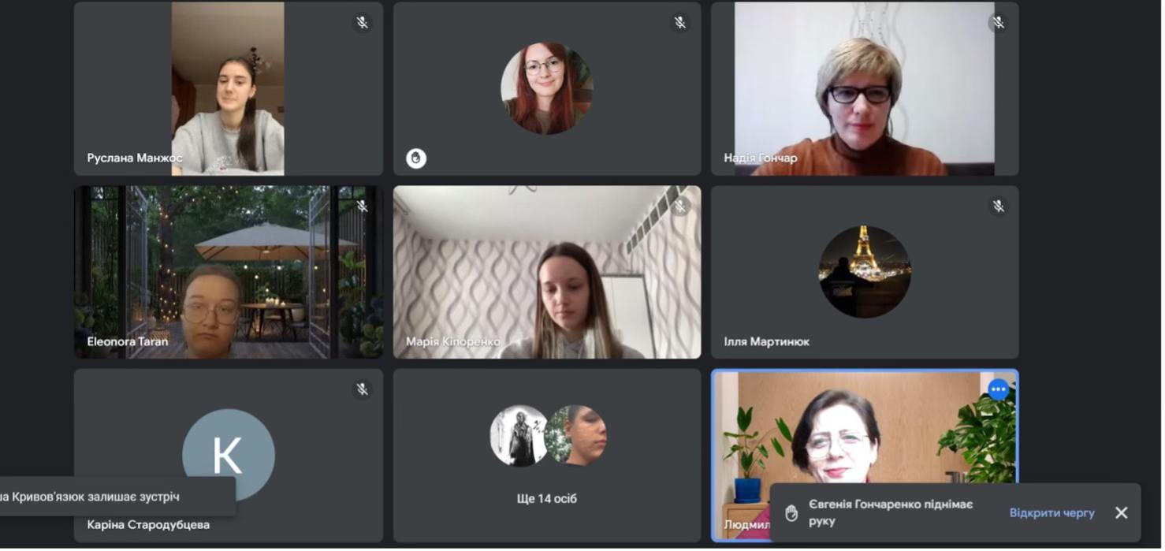Click muted mic icon on Руслана Манжос tile

click(x=362, y=23)
